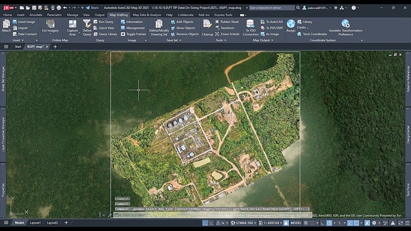This screenshot has height=231, width=411.
Task: Click the Plot printer icon
Action: pos(59,8)
